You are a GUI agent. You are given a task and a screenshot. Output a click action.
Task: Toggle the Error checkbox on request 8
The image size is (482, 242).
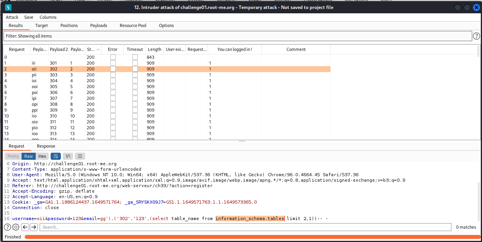[113, 104]
